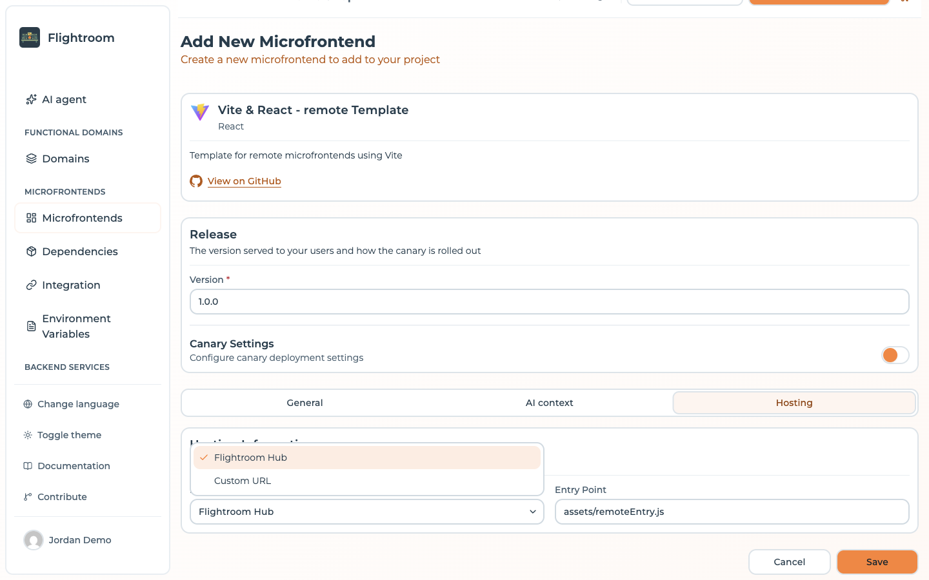929x580 pixels.
Task: Click the Microfrontends sidebar label
Action: coord(82,218)
